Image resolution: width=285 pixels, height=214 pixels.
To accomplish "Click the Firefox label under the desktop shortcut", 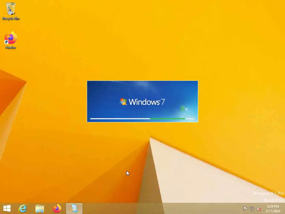I will click(x=11, y=47).
